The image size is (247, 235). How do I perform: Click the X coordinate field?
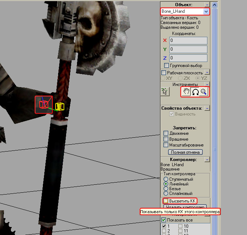click(x=188, y=40)
